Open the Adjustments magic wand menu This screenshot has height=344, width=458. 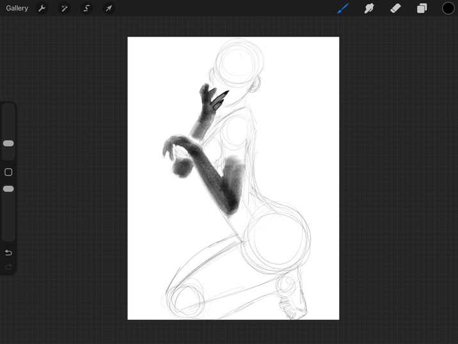pos(64,8)
